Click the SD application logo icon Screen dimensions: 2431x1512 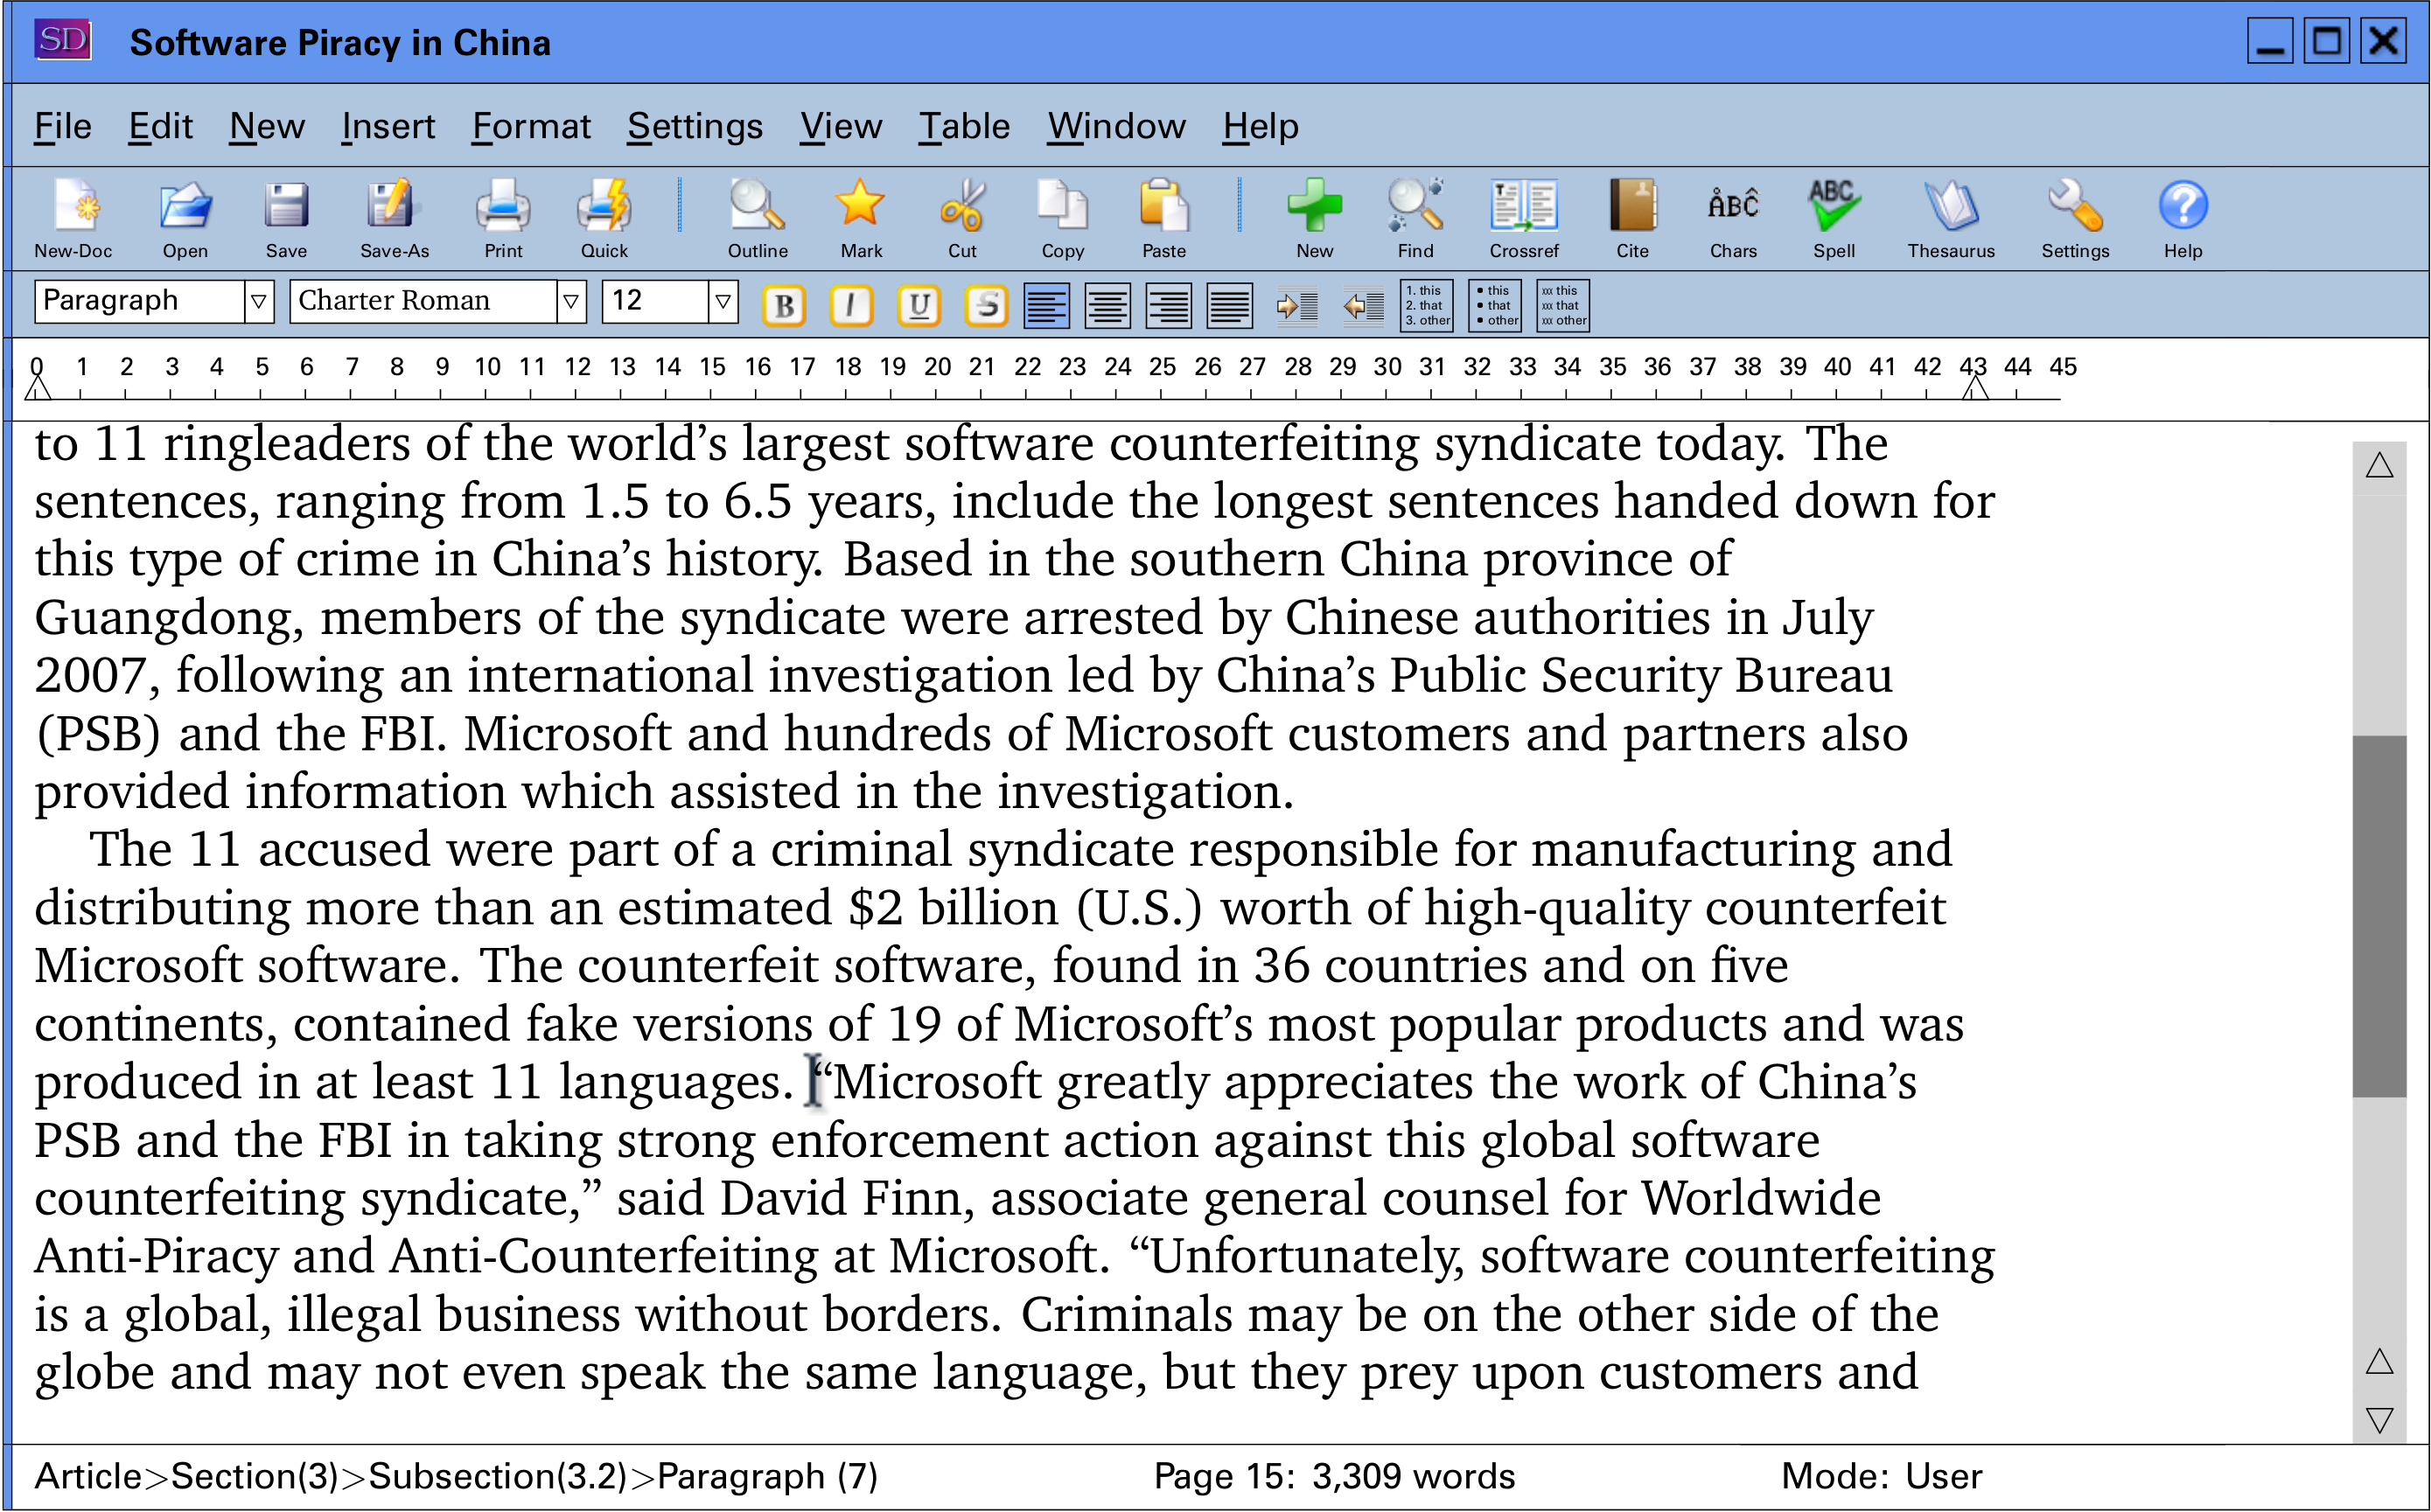tap(62, 40)
